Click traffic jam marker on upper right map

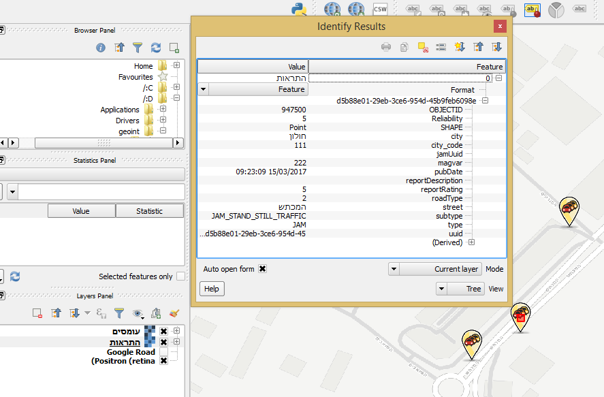click(569, 208)
